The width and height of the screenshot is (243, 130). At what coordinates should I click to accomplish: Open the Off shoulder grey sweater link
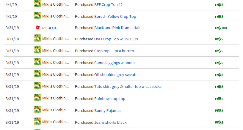[116, 75]
